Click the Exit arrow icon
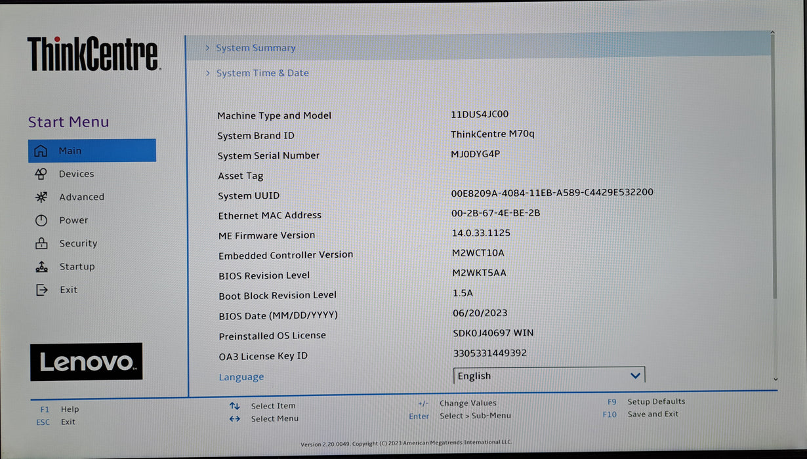Image resolution: width=807 pixels, height=459 pixels. (42, 290)
